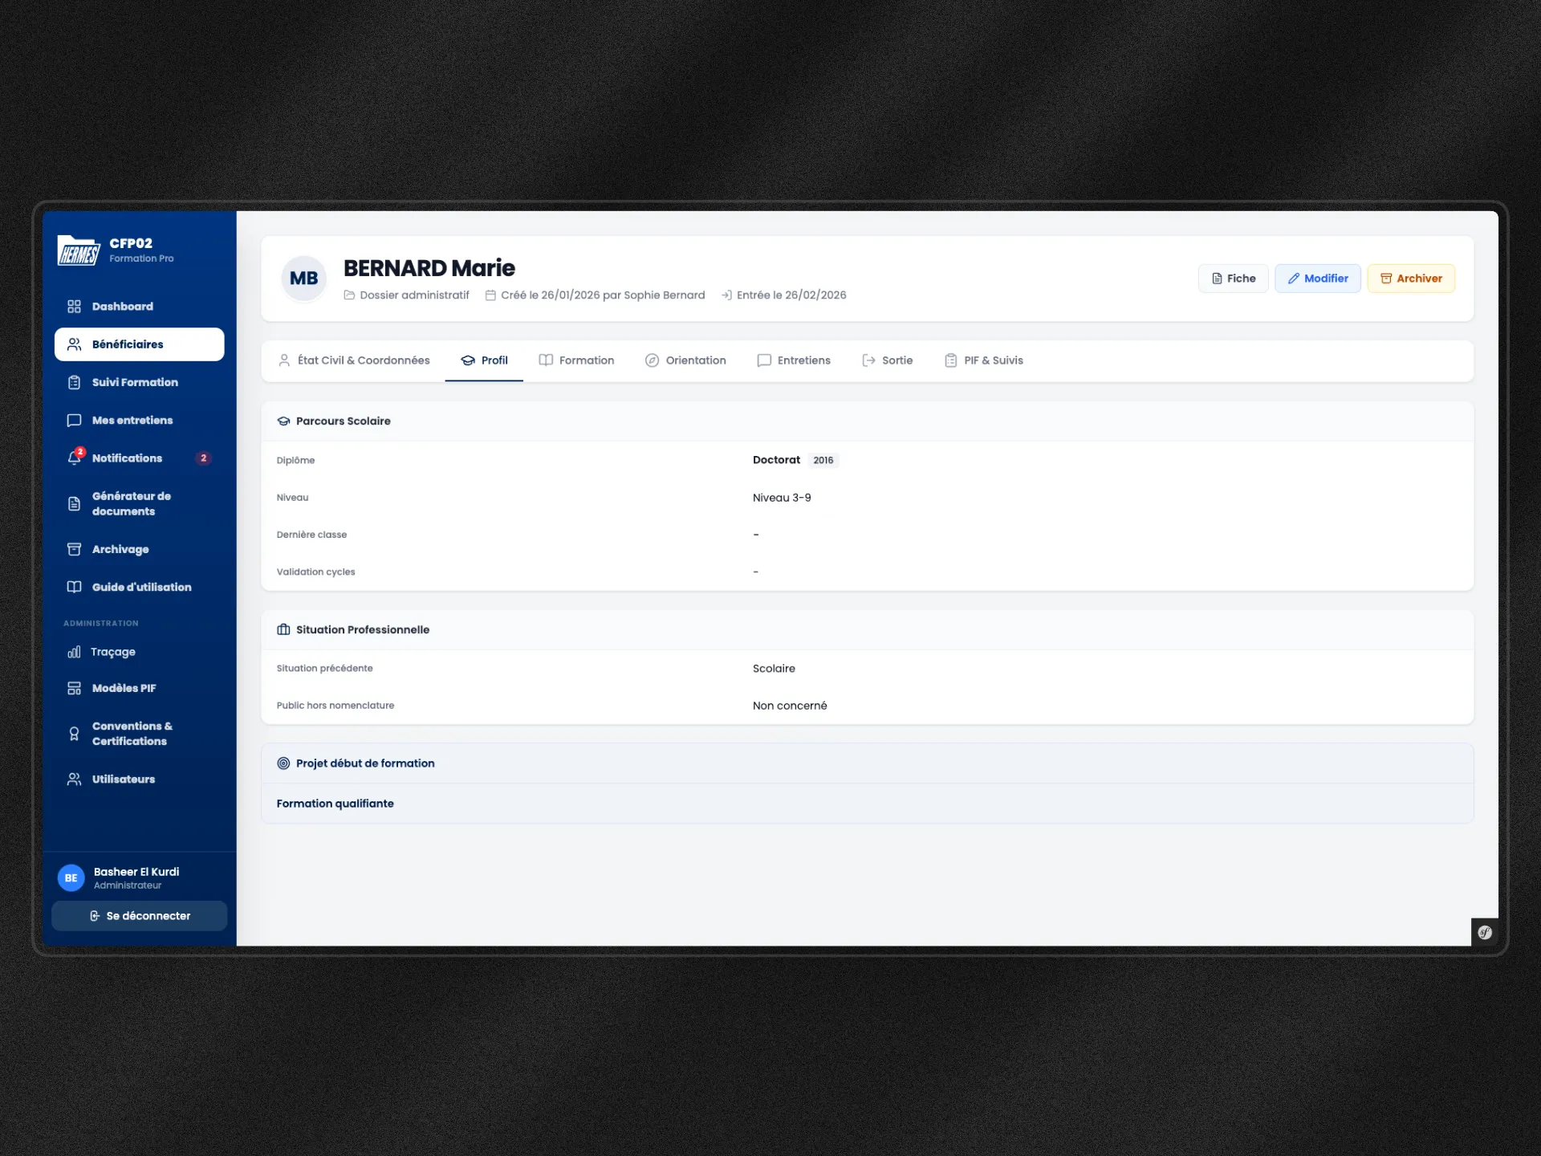Image resolution: width=1541 pixels, height=1156 pixels.
Task: Click the Notifications bell icon
Action: [74, 458]
